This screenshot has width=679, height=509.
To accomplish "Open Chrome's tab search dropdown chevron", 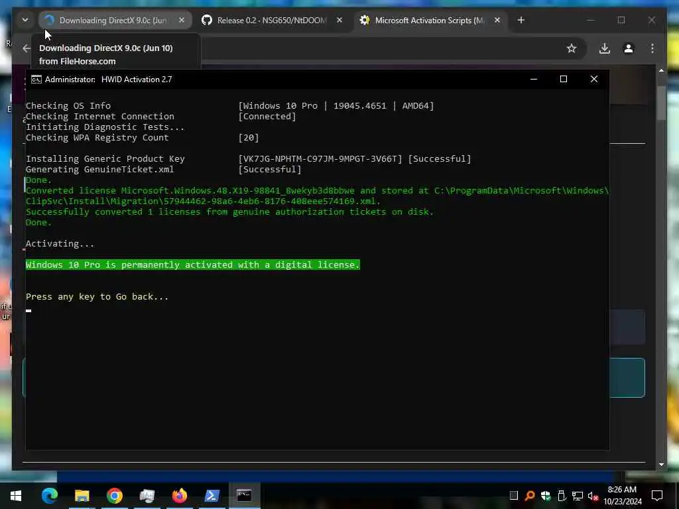I will tap(25, 20).
